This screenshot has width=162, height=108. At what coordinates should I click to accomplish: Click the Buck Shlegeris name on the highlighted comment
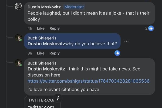pos(42,38)
